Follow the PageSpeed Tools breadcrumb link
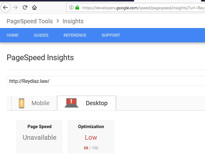This screenshot has width=205, height=154. coord(30,21)
